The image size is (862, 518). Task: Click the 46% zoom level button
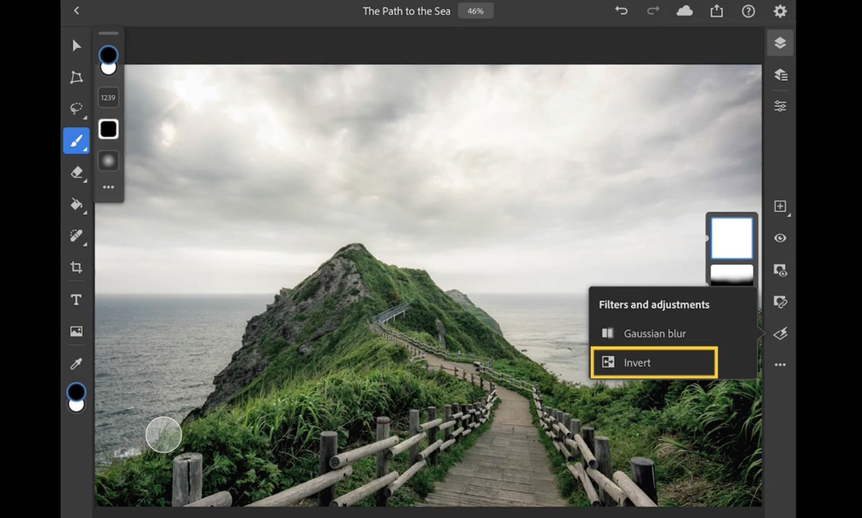click(x=475, y=11)
